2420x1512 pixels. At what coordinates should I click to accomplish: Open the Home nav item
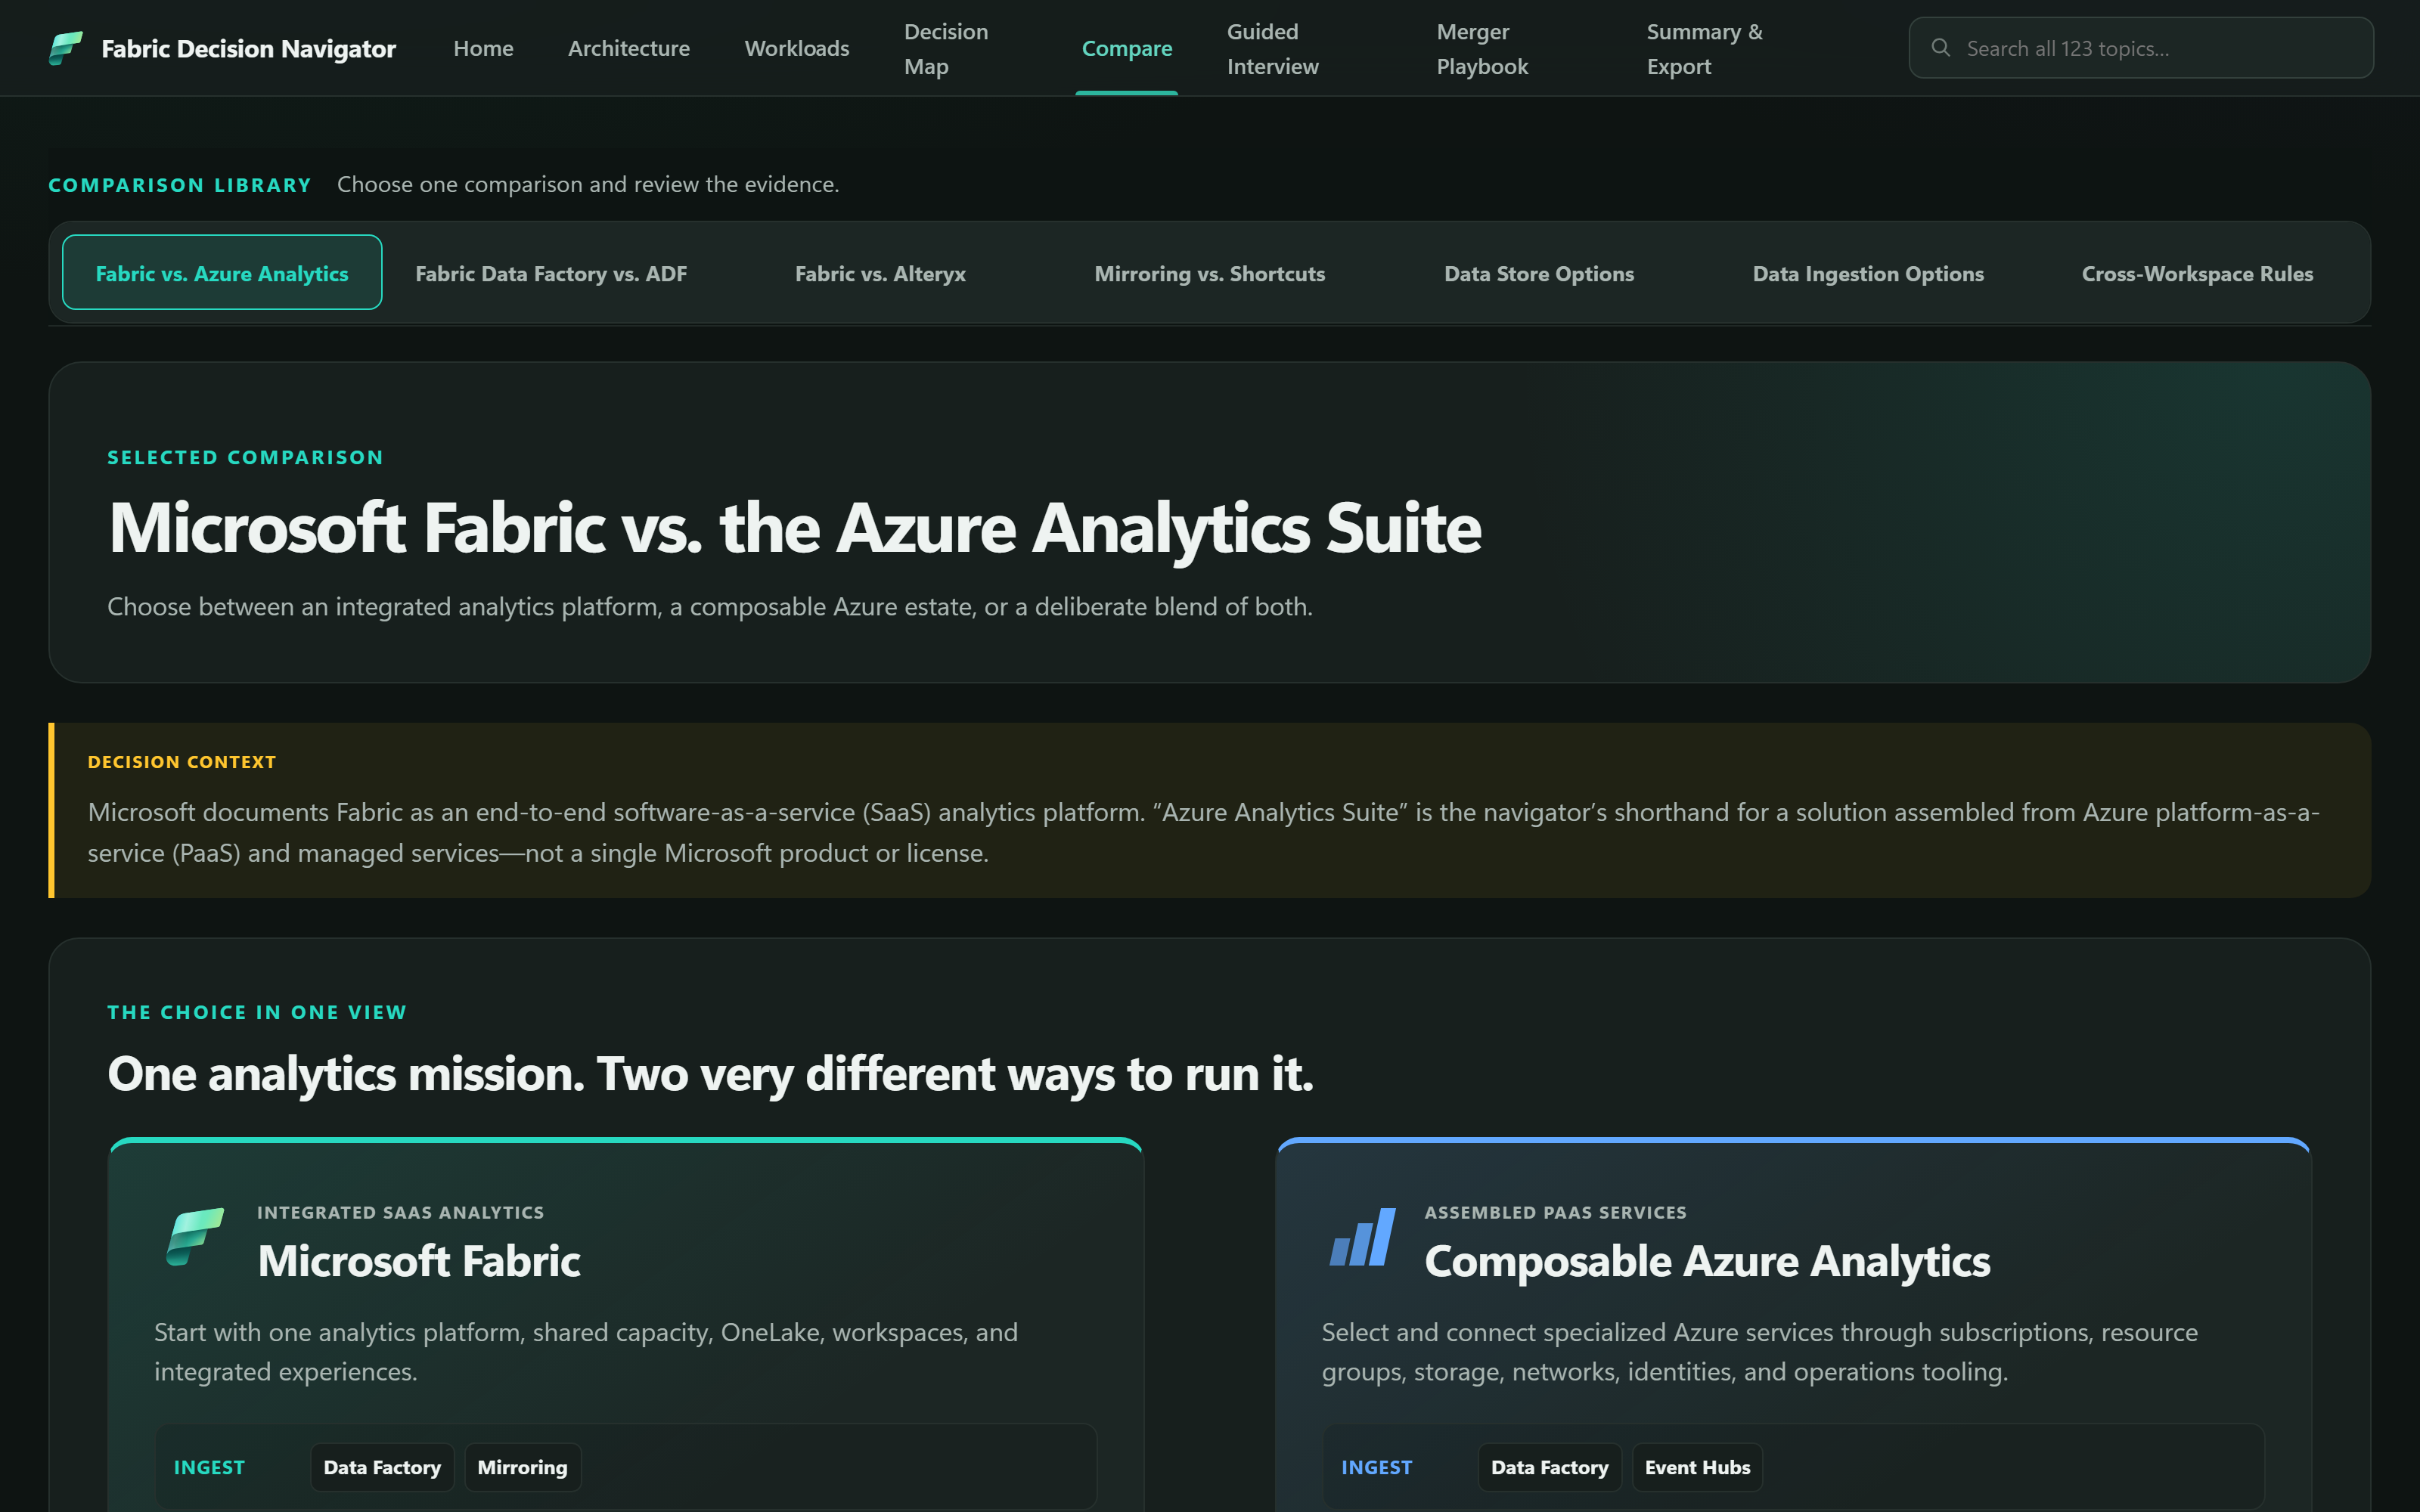pyautogui.click(x=483, y=48)
